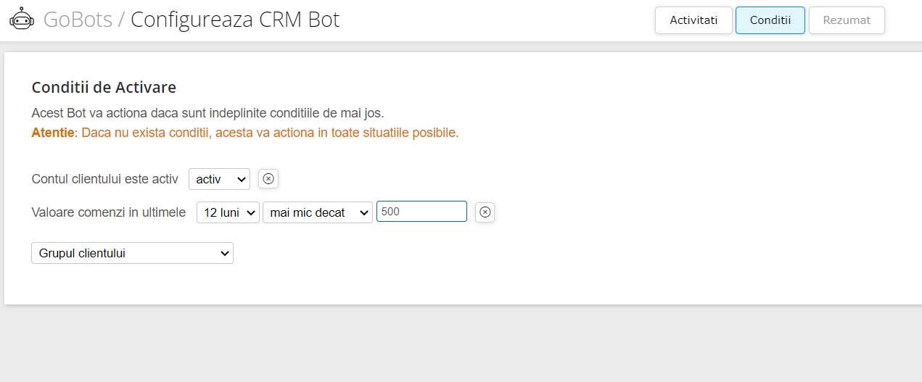Expand the Grupul clientului condition selector
Viewport: 922px width, 382px height.
132,253
